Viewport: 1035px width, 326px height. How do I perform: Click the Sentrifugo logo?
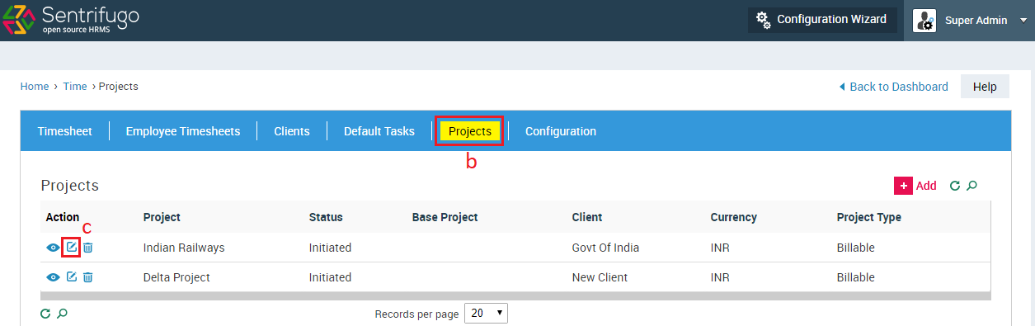coord(70,20)
